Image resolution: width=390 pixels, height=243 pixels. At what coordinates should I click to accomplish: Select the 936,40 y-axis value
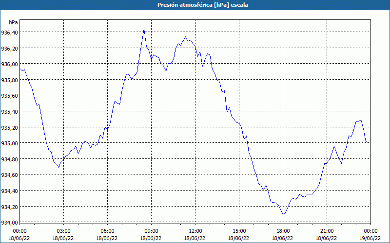coord(9,32)
